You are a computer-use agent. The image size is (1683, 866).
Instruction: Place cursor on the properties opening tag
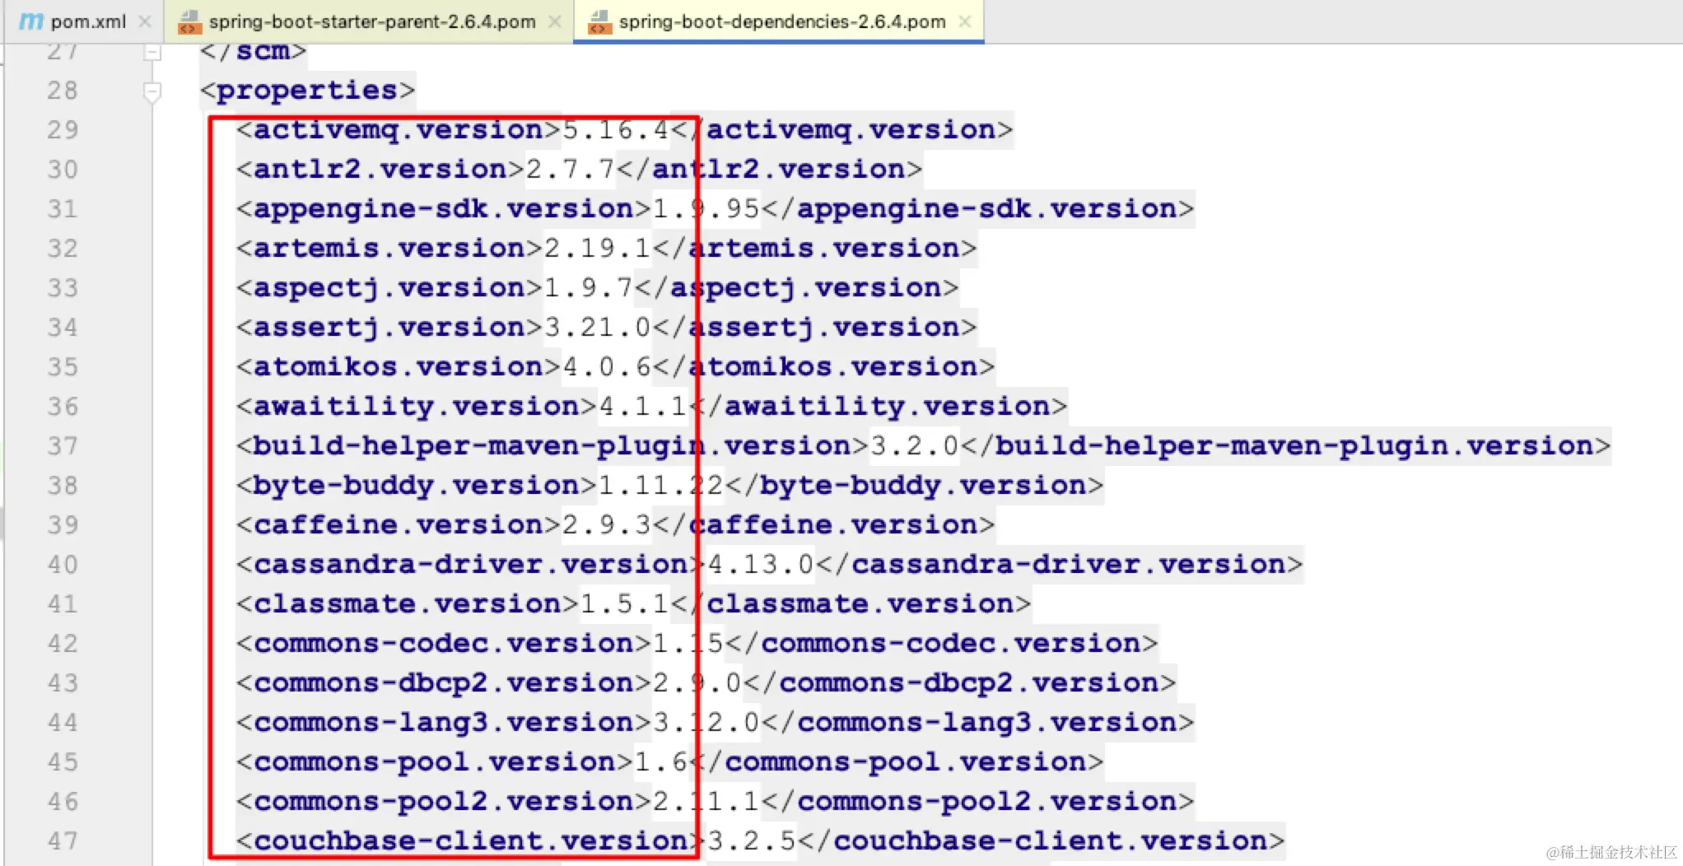click(x=308, y=91)
